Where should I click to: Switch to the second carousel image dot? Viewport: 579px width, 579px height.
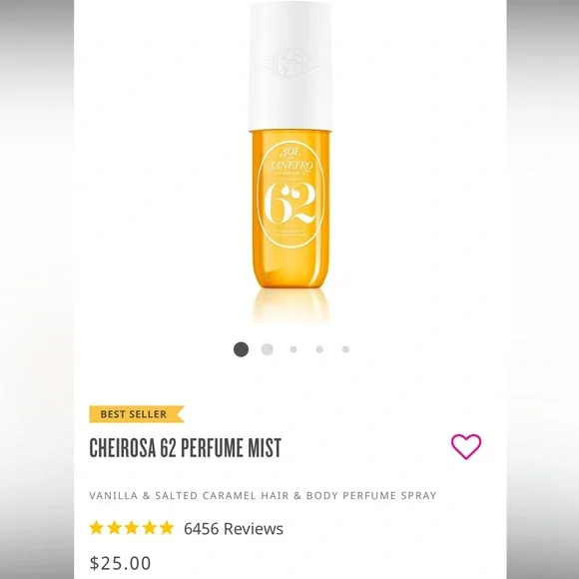click(x=267, y=349)
